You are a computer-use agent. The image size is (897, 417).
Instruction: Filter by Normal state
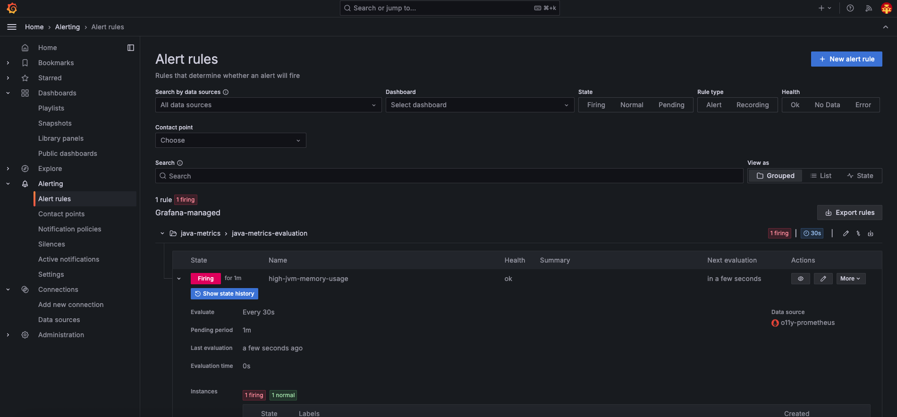632,105
